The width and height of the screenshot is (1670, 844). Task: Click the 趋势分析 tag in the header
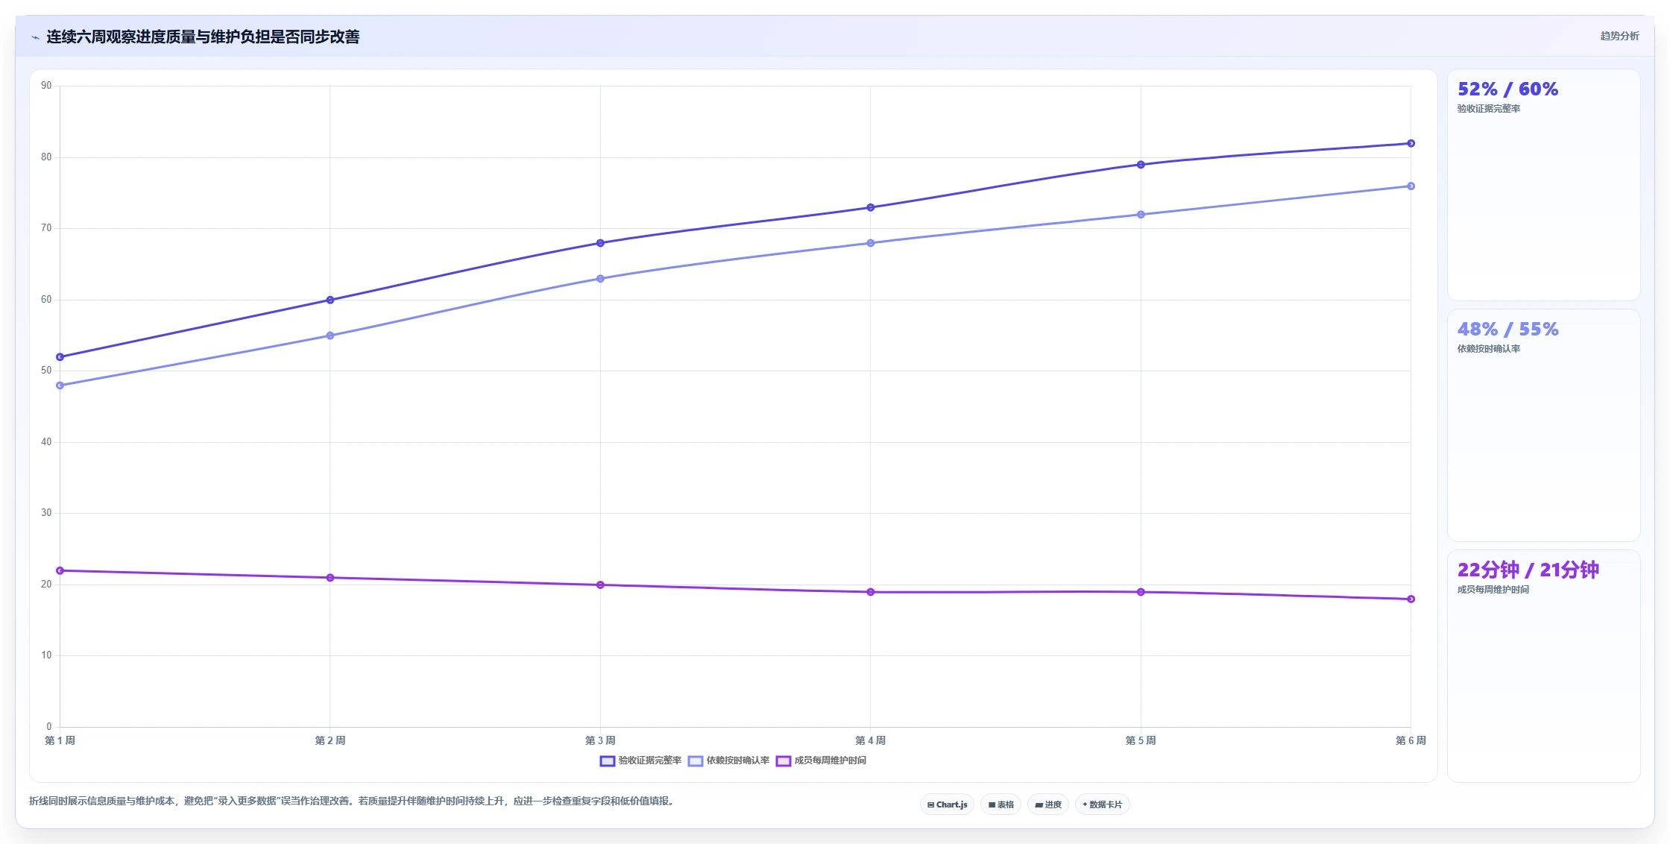(x=1619, y=36)
